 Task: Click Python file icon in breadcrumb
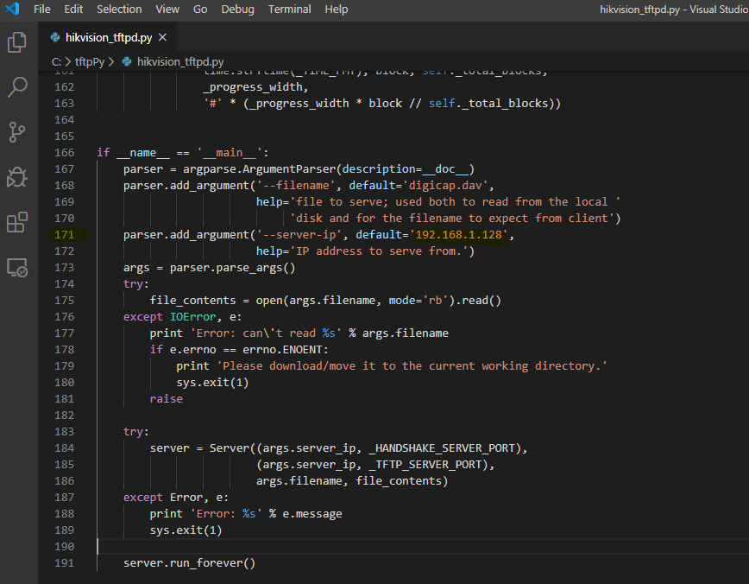point(128,62)
